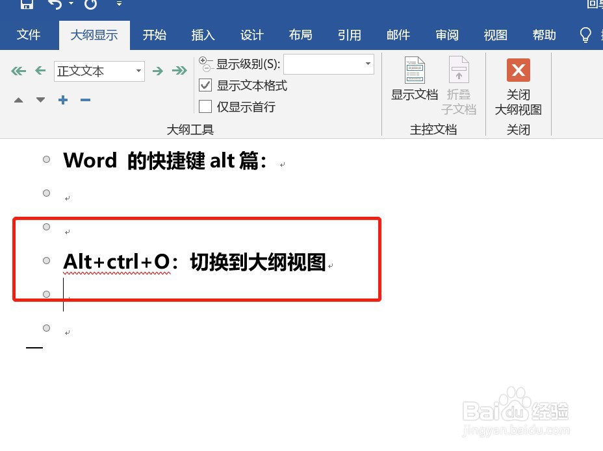This screenshot has height=451, width=603.
Task: Click the 显示级别 plus/minus icon
Action: 205,64
